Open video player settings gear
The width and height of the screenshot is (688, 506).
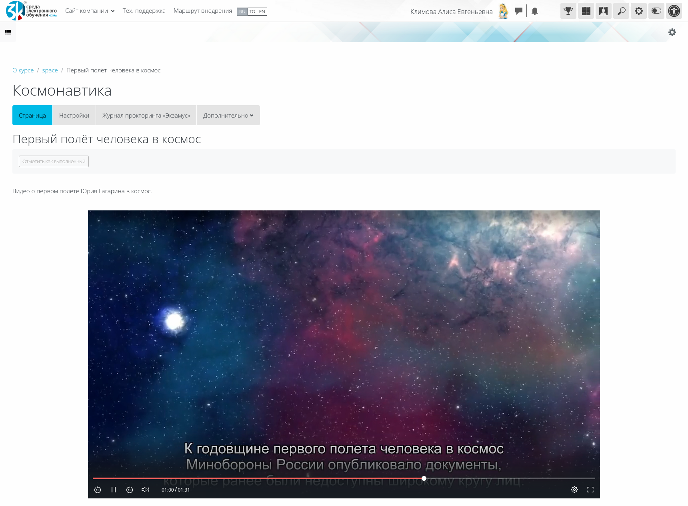point(574,490)
